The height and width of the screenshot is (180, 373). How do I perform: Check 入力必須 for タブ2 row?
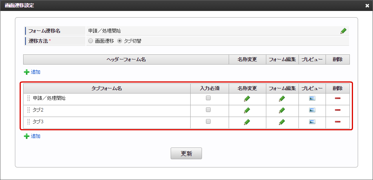click(208, 110)
